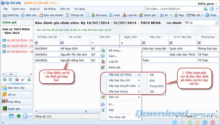The width and height of the screenshot is (220, 125).
Task: Open the Lọc nhanh Tất cả combo box
Action: (201, 23)
